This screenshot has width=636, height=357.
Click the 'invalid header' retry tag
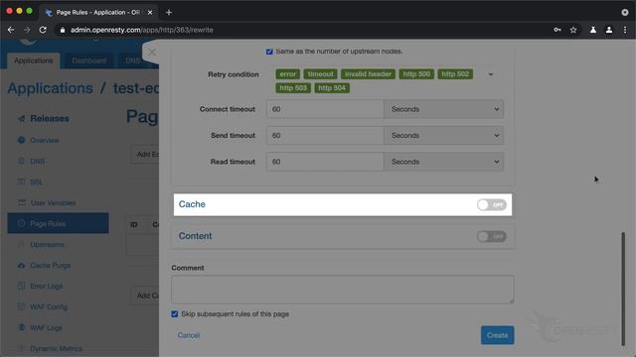(x=368, y=74)
